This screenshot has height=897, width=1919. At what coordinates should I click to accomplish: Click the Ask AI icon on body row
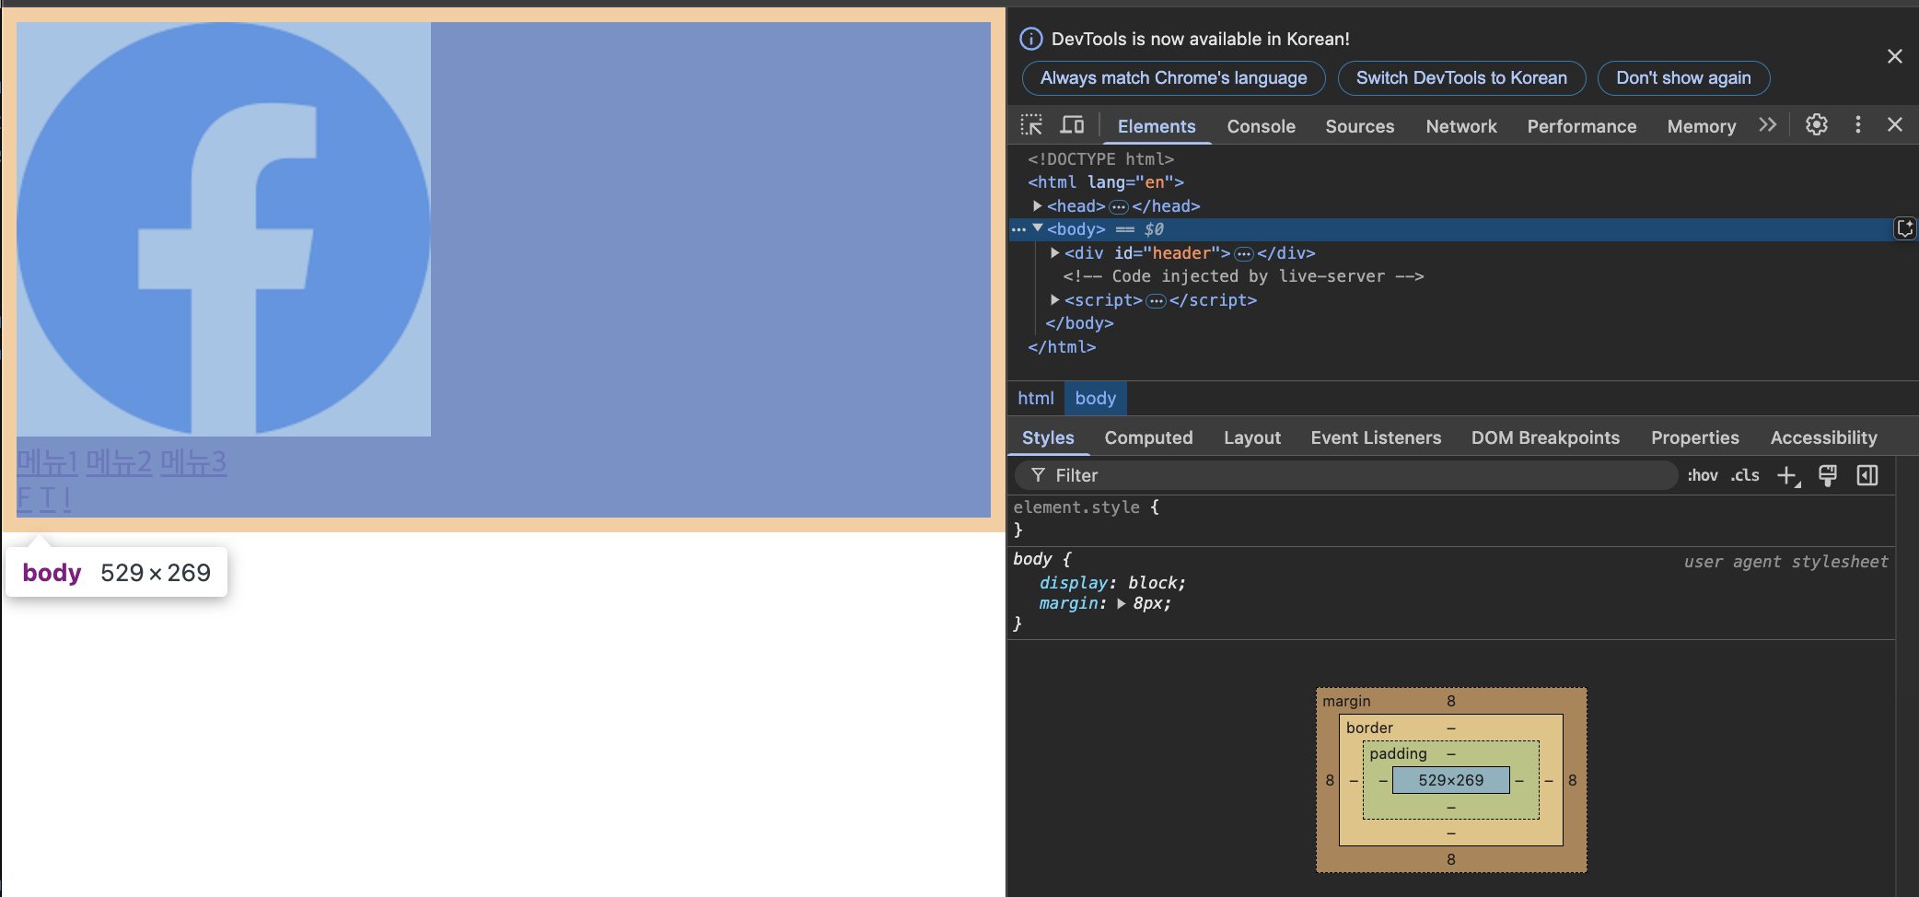[1905, 228]
